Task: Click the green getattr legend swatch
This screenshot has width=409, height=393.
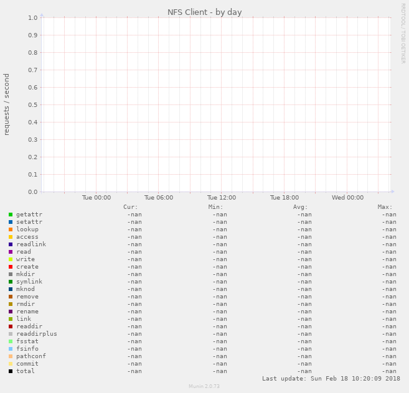Action: [x=11, y=215]
